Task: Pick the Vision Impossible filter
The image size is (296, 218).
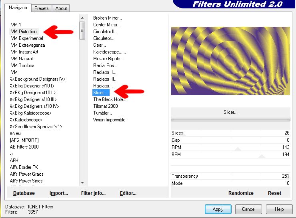Action: pos(109,120)
